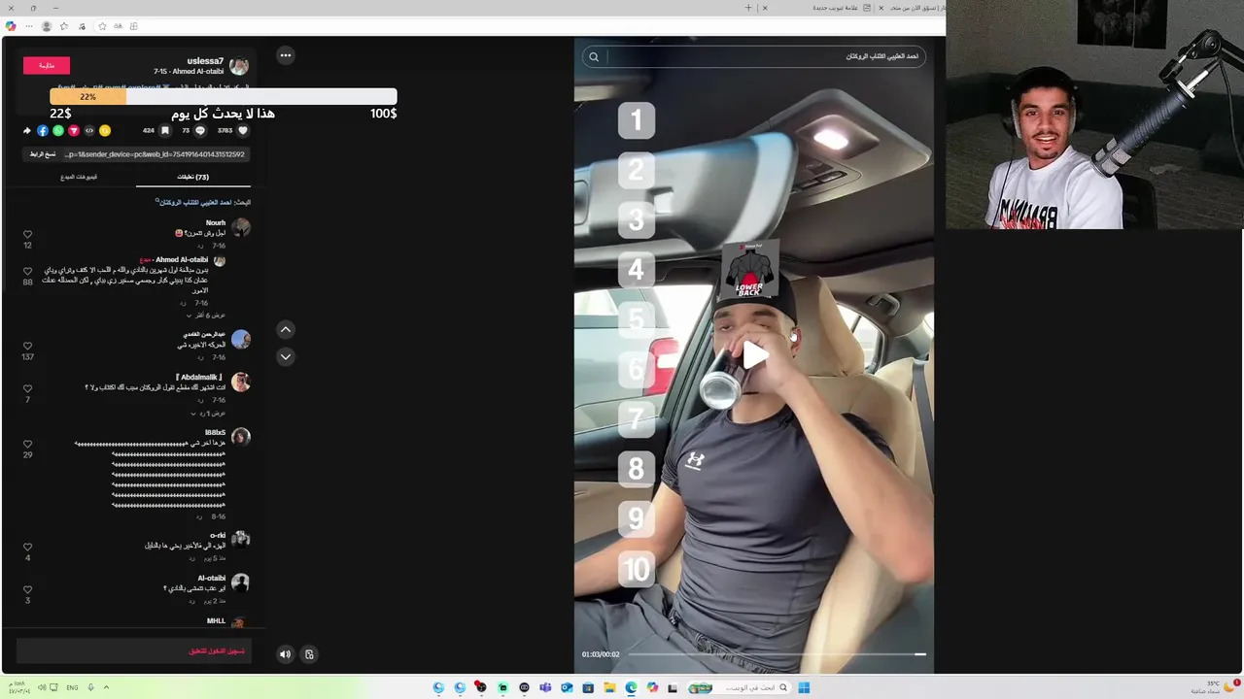The width and height of the screenshot is (1244, 699).
Task: Like Ahmed Al-otaibi's creator comment with 88 likes
Action: tap(27, 271)
